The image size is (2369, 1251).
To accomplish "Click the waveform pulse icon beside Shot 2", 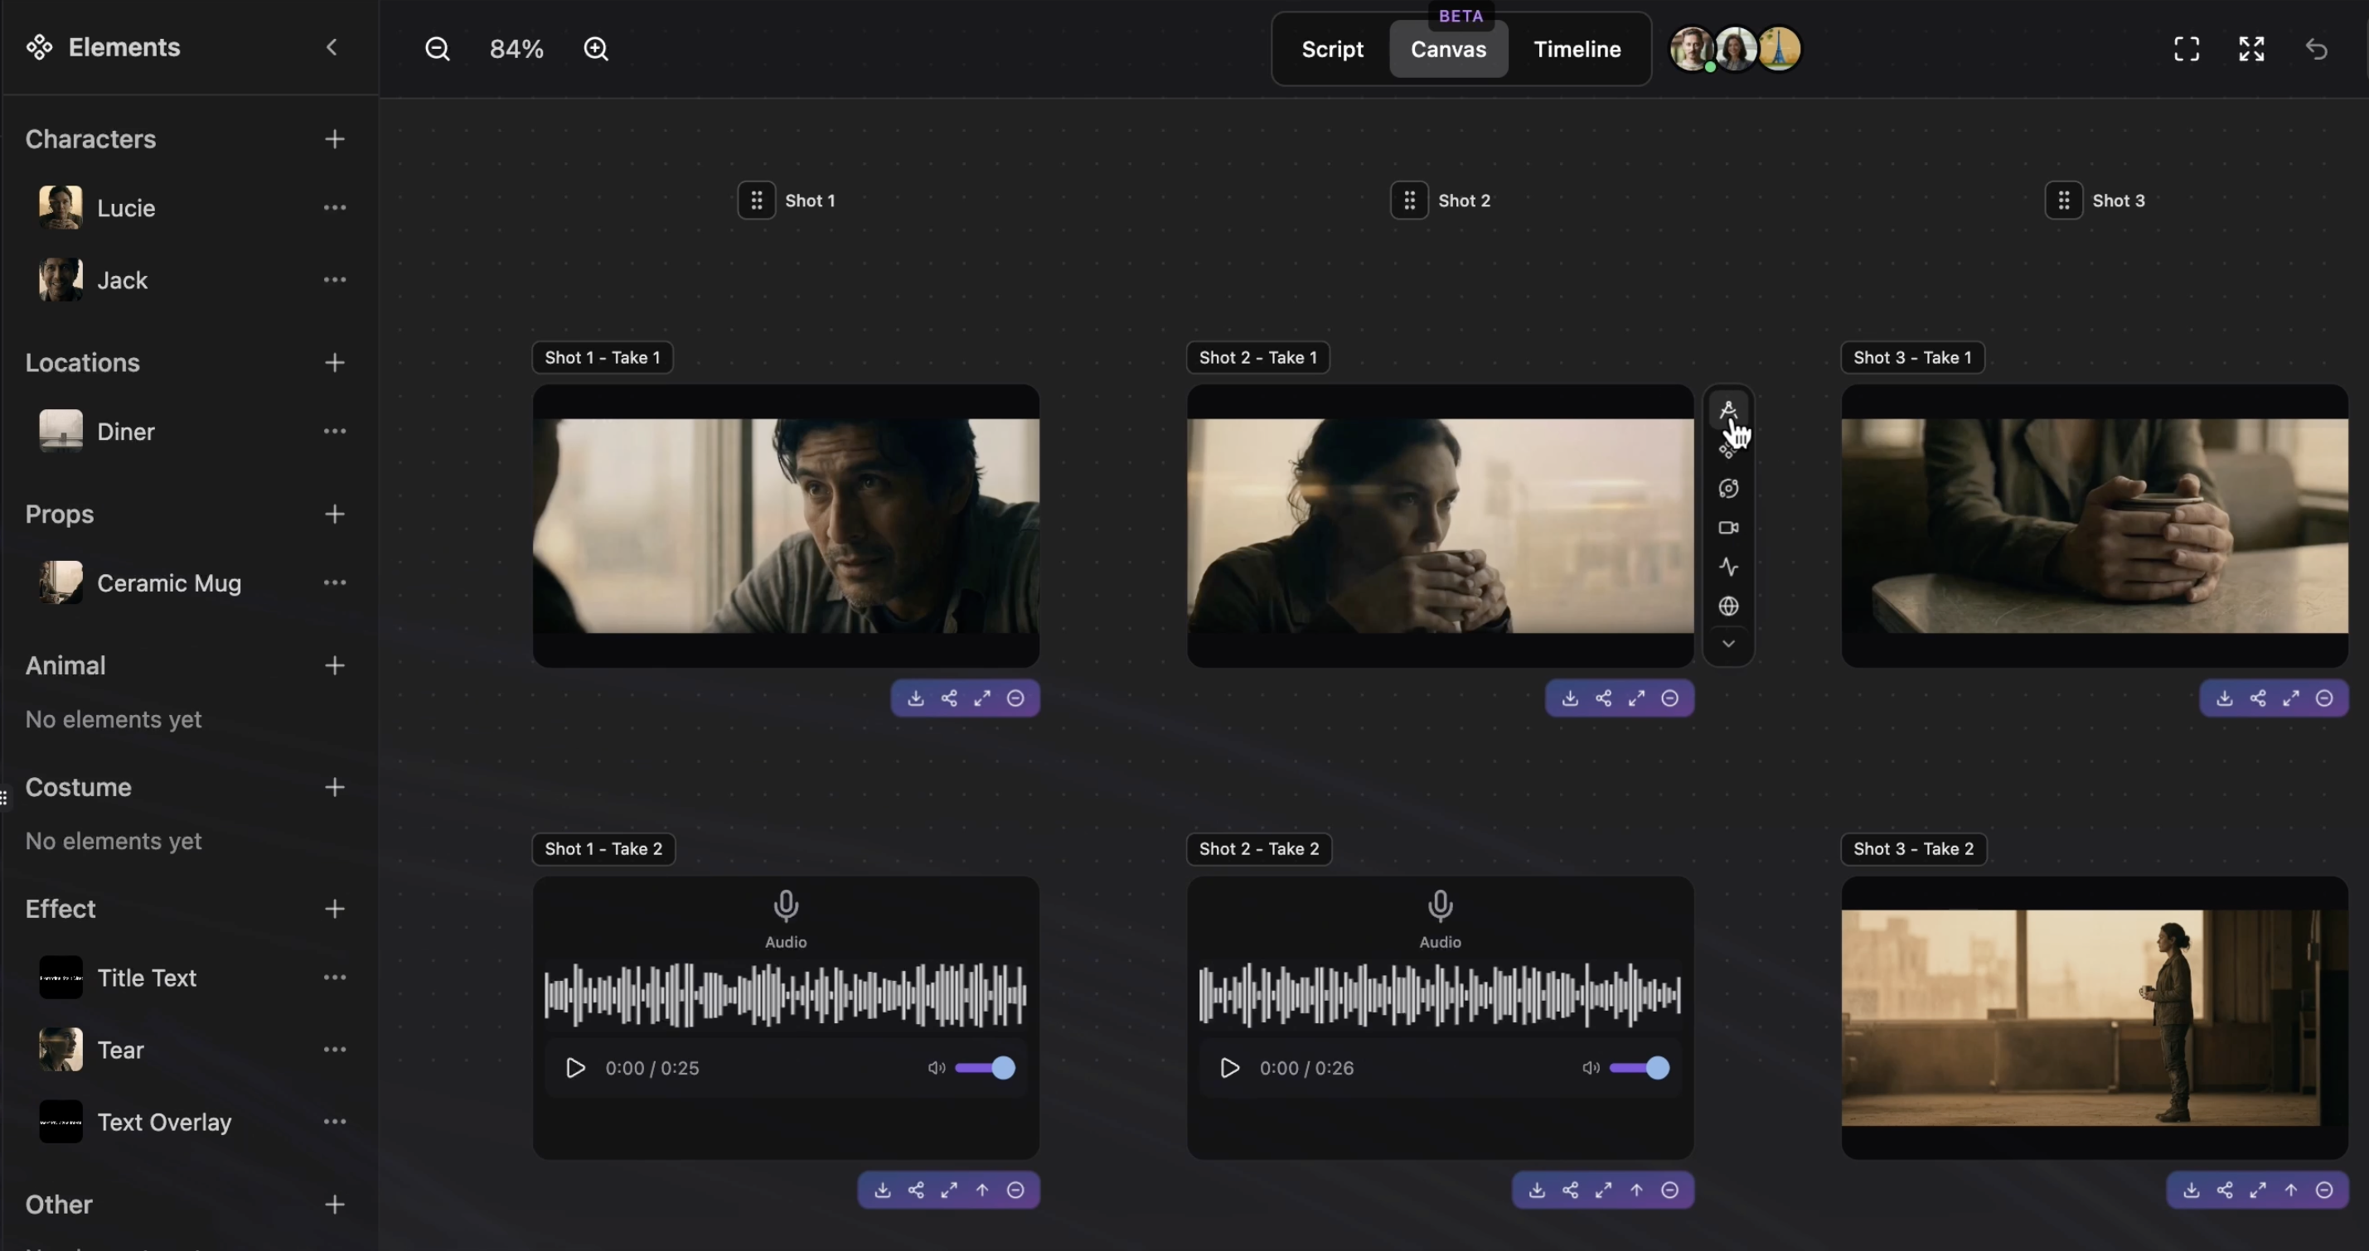I will pos(1728,568).
